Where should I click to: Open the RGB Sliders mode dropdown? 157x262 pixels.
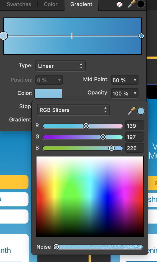pyautogui.click(x=73, y=110)
